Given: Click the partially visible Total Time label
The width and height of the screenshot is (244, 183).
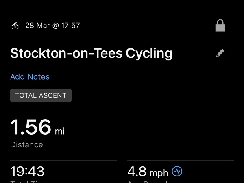Looking at the screenshot, I should click(29, 181).
